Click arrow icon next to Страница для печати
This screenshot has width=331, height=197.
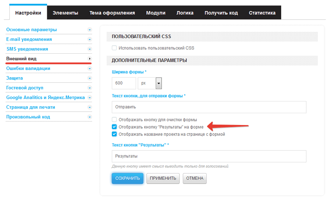(x=89, y=107)
